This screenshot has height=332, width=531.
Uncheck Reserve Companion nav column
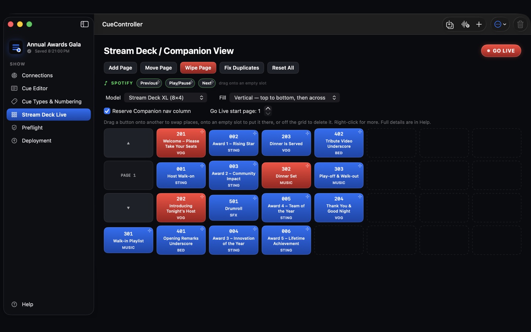point(107,111)
